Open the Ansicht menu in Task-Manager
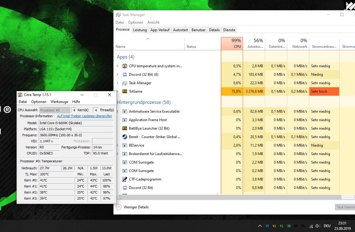Screen dimensions: 355x232 pyautogui.click(x=153, y=22)
